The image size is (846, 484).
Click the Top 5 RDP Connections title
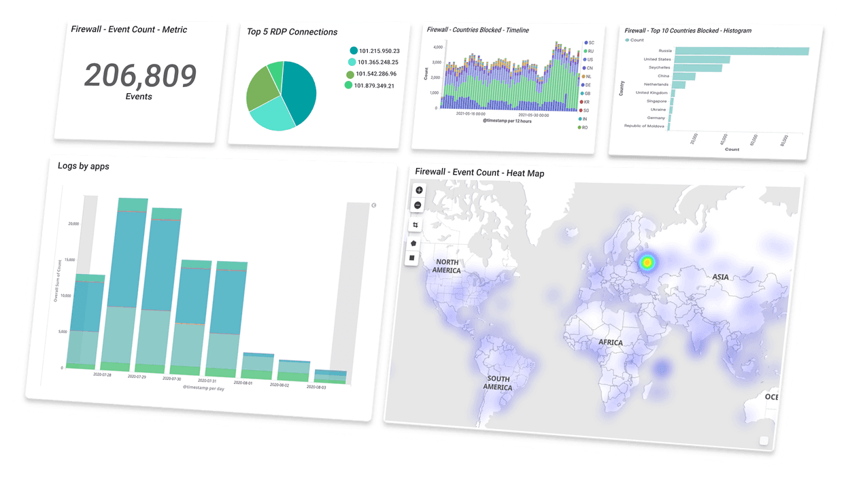[x=292, y=32]
